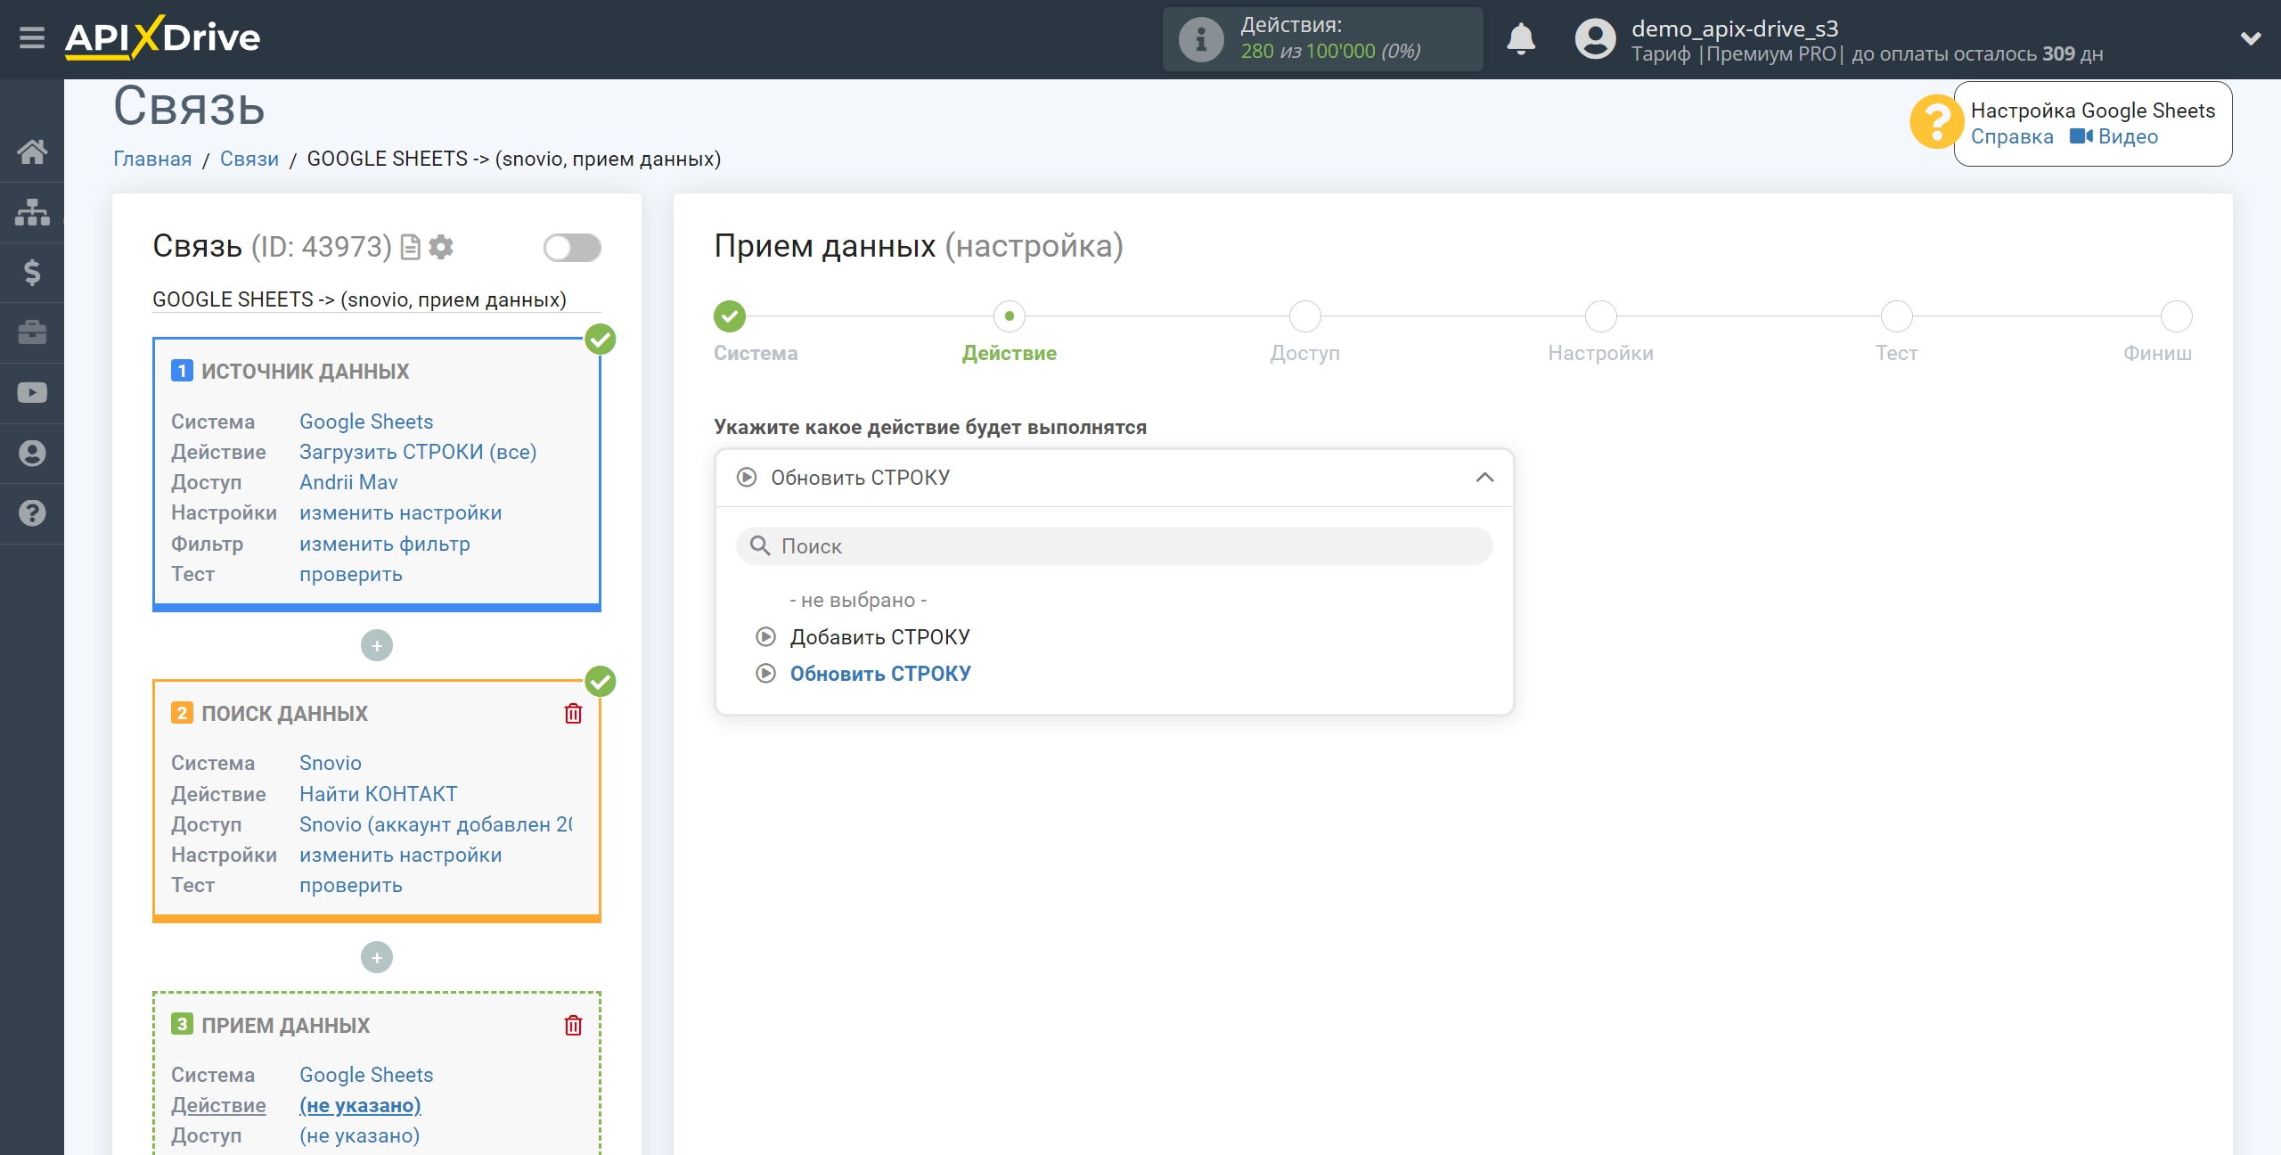Click the demo_apix-drive_s3 username
The height and width of the screenshot is (1155, 2281).
pyautogui.click(x=1735, y=28)
